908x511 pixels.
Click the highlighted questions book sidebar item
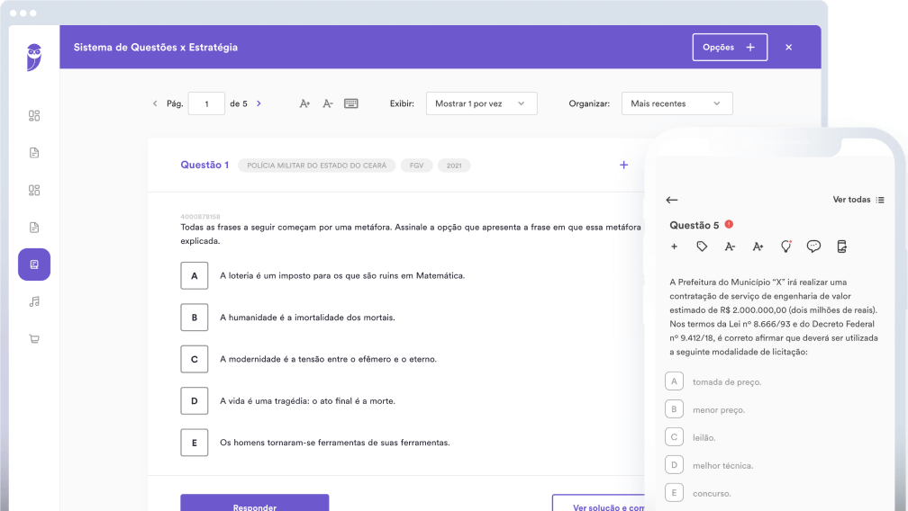pyautogui.click(x=34, y=264)
